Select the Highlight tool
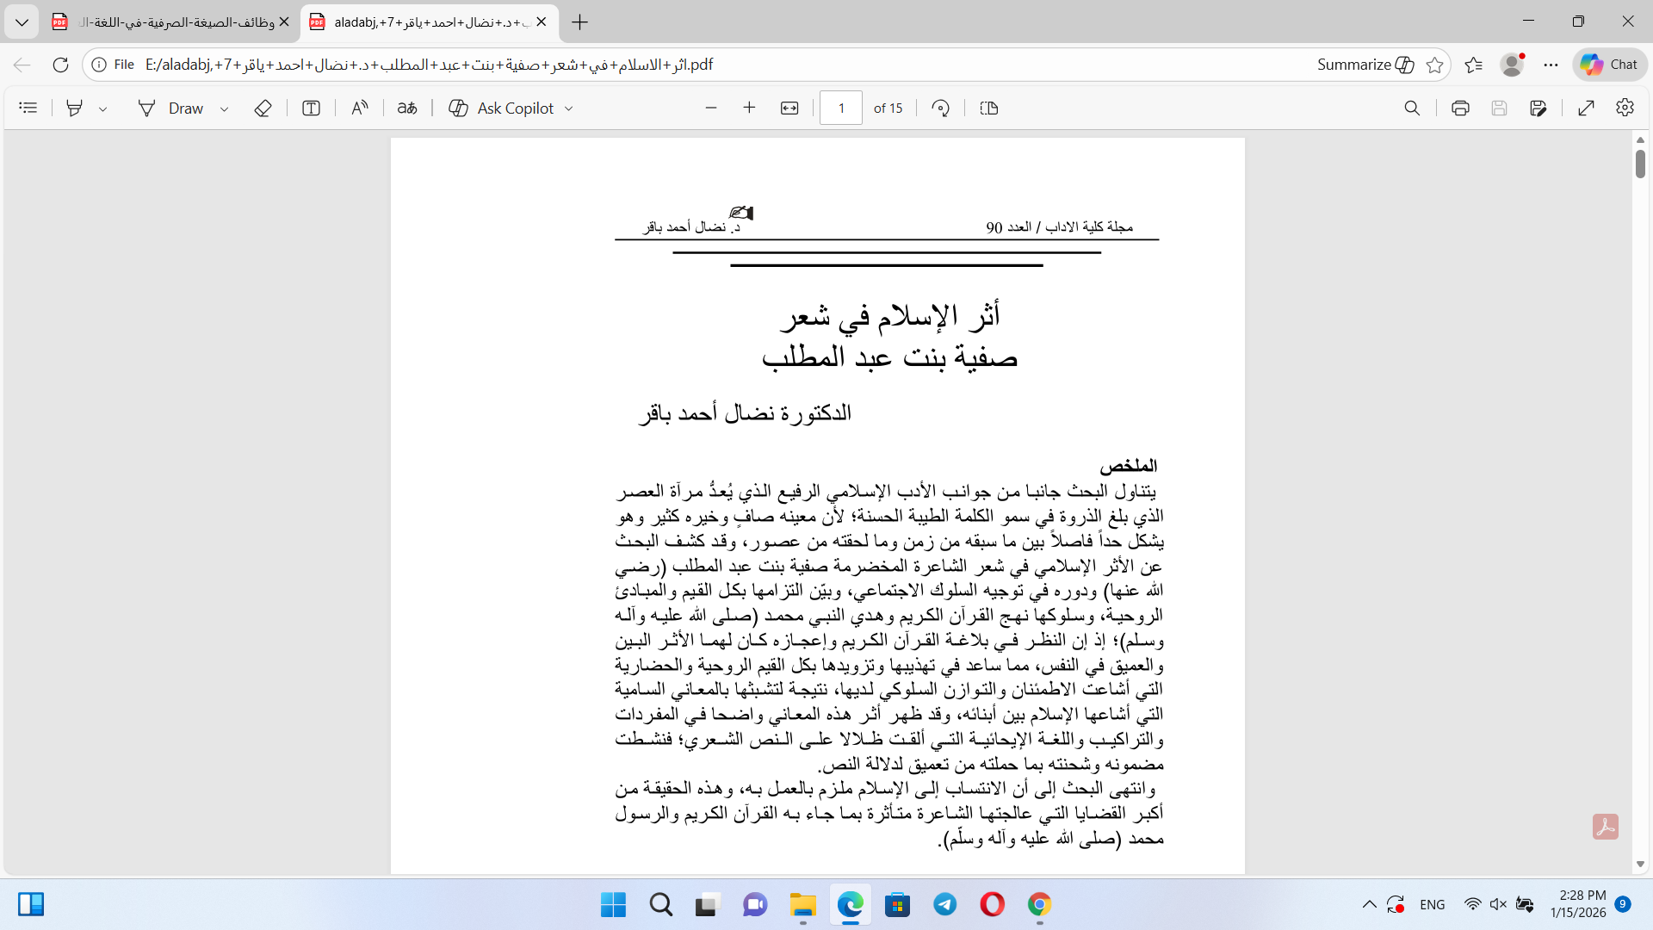 click(x=75, y=108)
